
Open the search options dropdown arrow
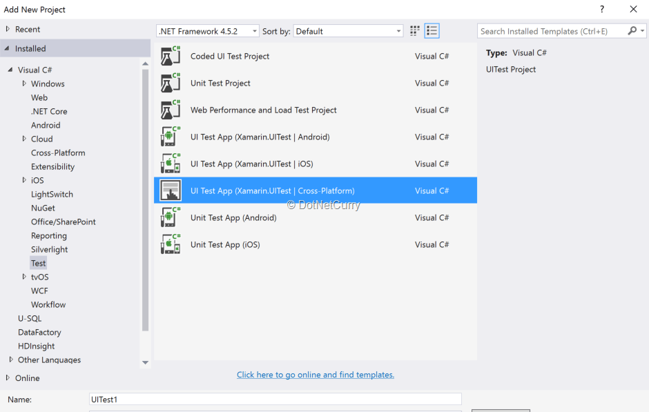pos(642,31)
